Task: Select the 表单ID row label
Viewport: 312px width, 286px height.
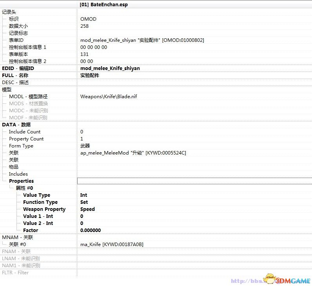Action: [16, 40]
